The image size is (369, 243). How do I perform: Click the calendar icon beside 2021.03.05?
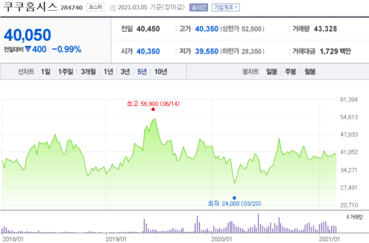tap(113, 8)
